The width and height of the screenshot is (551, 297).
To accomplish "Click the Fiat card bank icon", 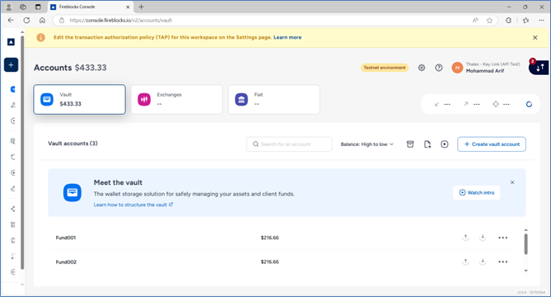I will click(241, 99).
